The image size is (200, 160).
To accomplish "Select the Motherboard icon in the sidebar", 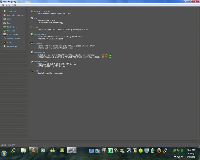I will [5, 27].
